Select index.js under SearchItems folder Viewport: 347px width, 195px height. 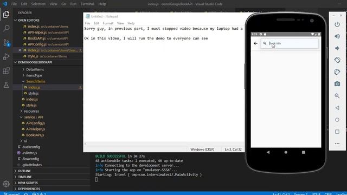tap(48, 87)
